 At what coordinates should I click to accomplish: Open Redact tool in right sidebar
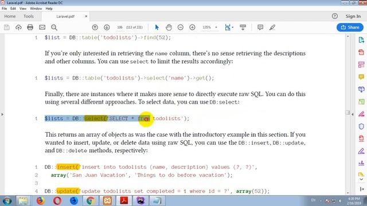tap(361, 114)
